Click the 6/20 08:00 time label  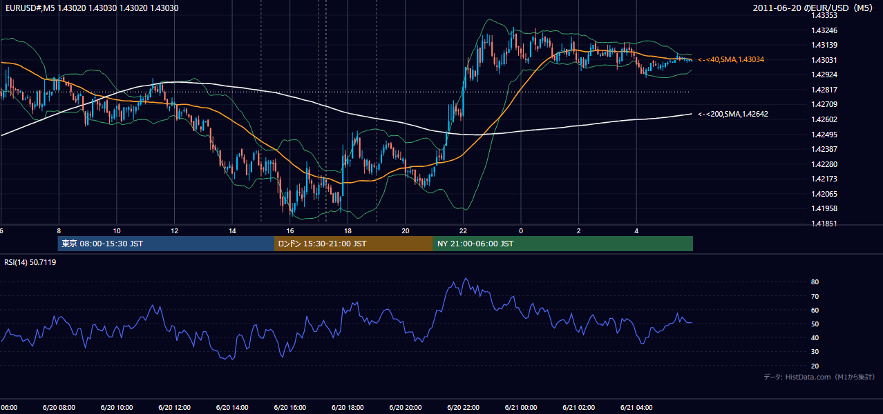[58, 408]
